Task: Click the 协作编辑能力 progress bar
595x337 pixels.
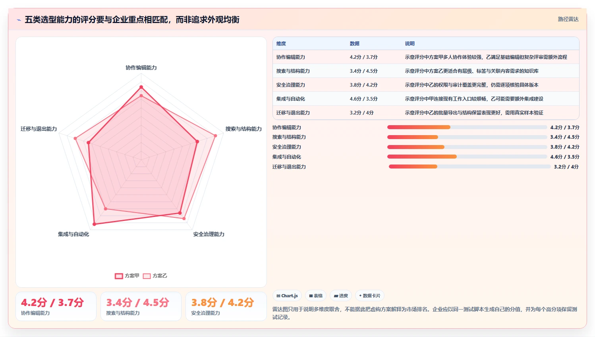Action: pos(467,127)
